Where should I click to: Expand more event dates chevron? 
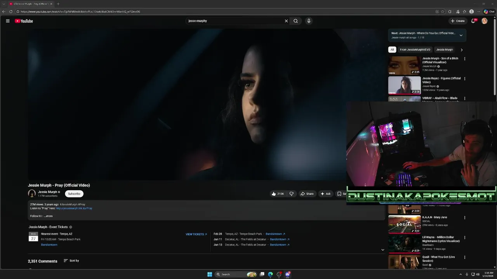click(x=382, y=250)
